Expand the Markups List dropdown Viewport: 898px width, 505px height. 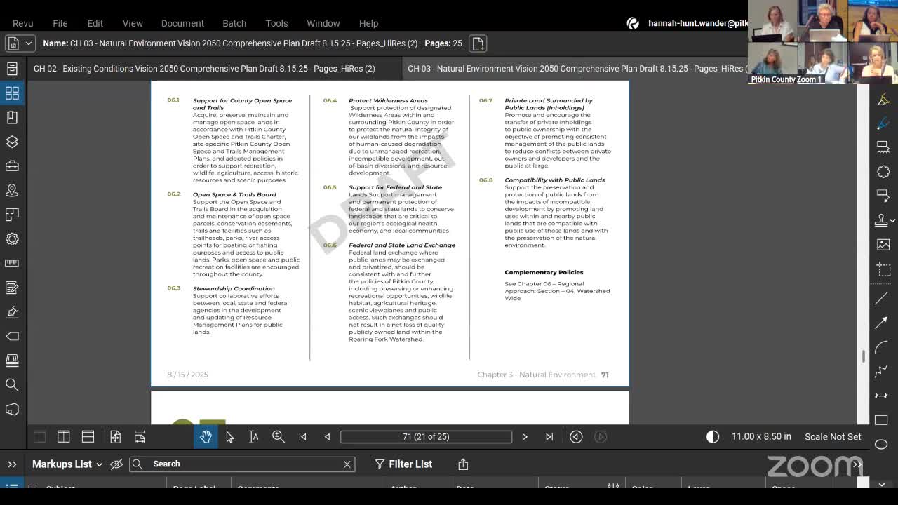[x=100, y=464]
